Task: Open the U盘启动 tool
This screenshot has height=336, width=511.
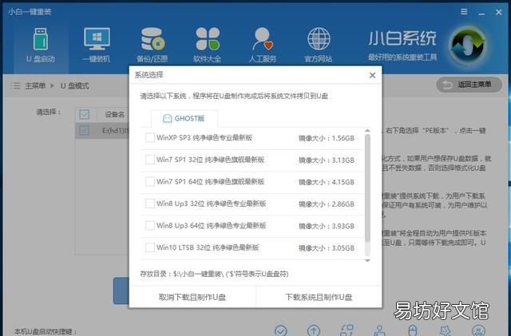Action: (x=41, y=45)
